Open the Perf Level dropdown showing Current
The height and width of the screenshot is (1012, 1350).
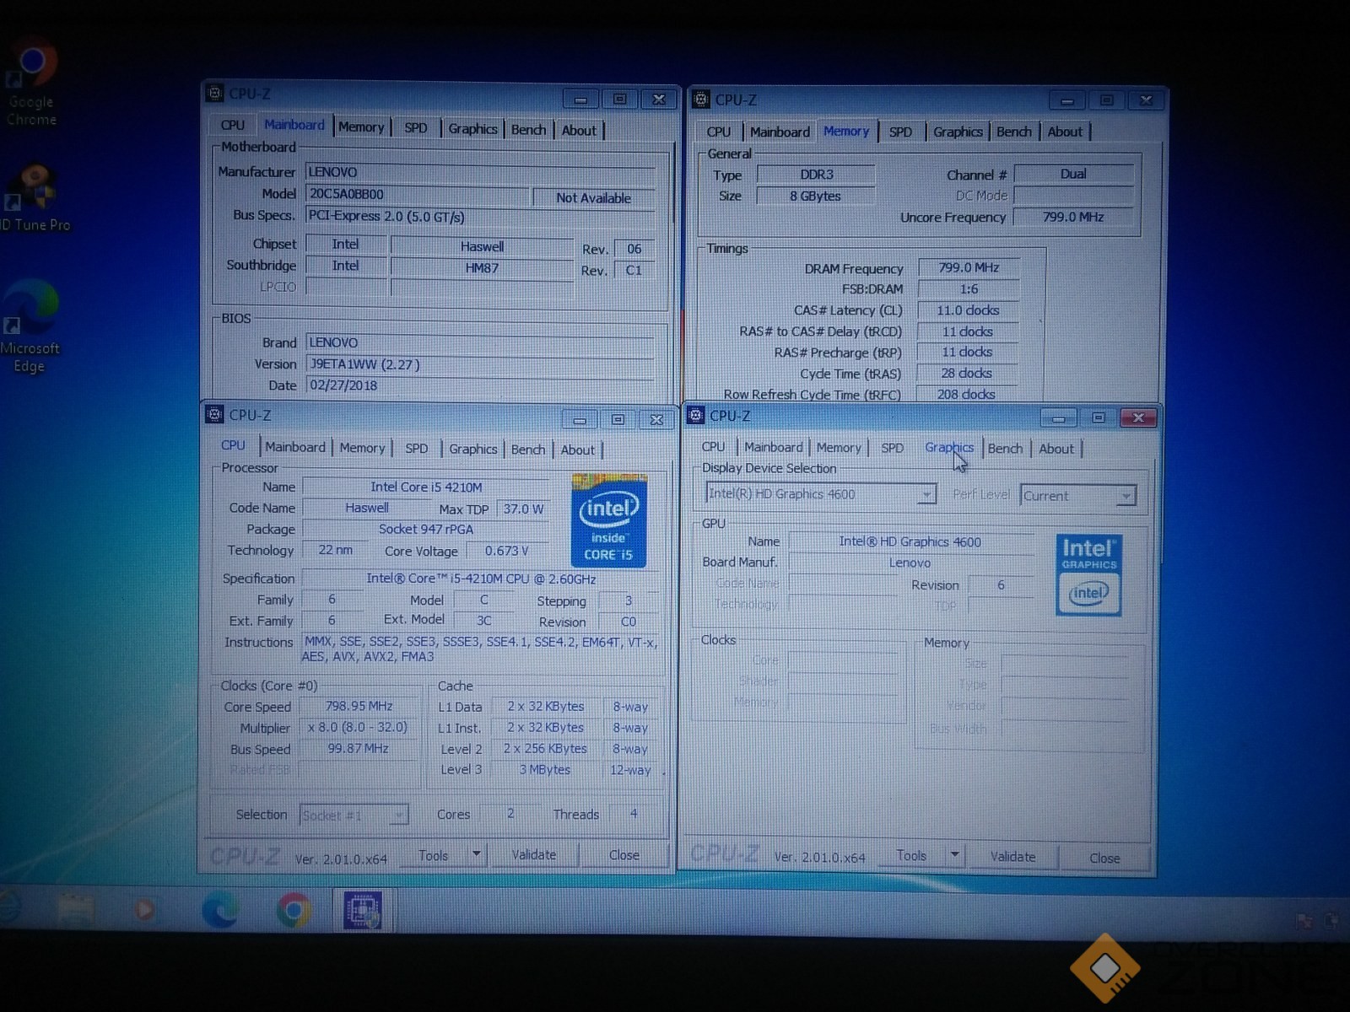(x=1126, y=496)
